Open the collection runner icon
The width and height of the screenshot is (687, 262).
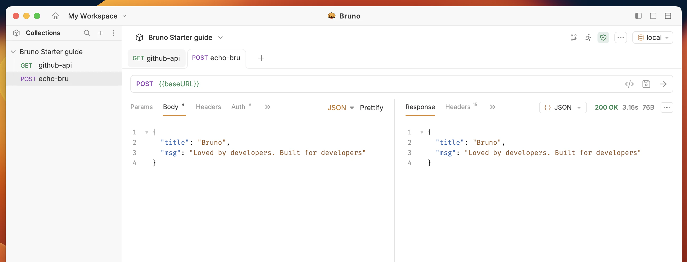(588, 38)
